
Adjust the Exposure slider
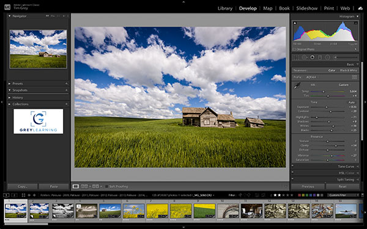pos(327,107)
